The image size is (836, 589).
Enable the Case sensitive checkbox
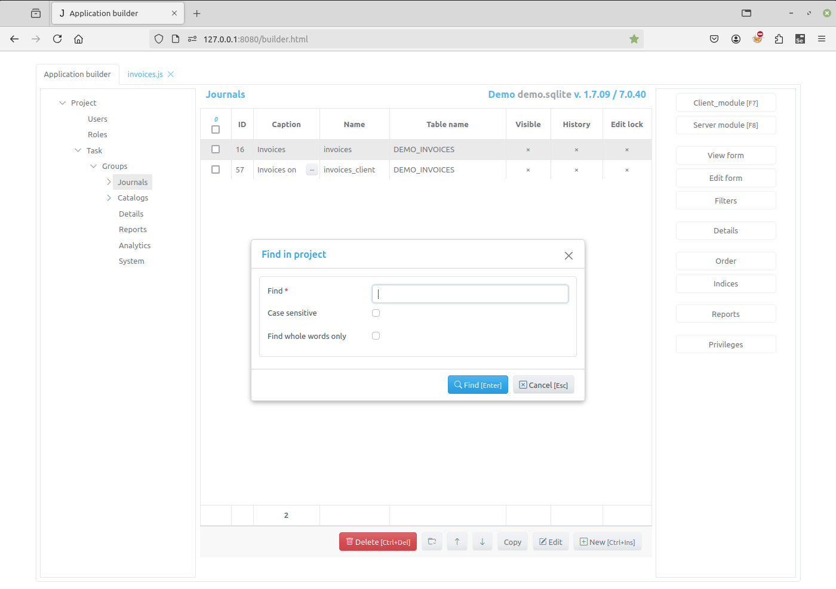coord(376,313)
